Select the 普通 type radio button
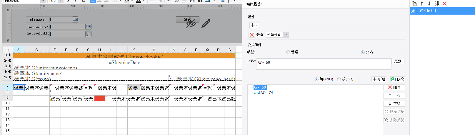The width and height of the screenshot is (475, 135). click(x=288, y=52)
